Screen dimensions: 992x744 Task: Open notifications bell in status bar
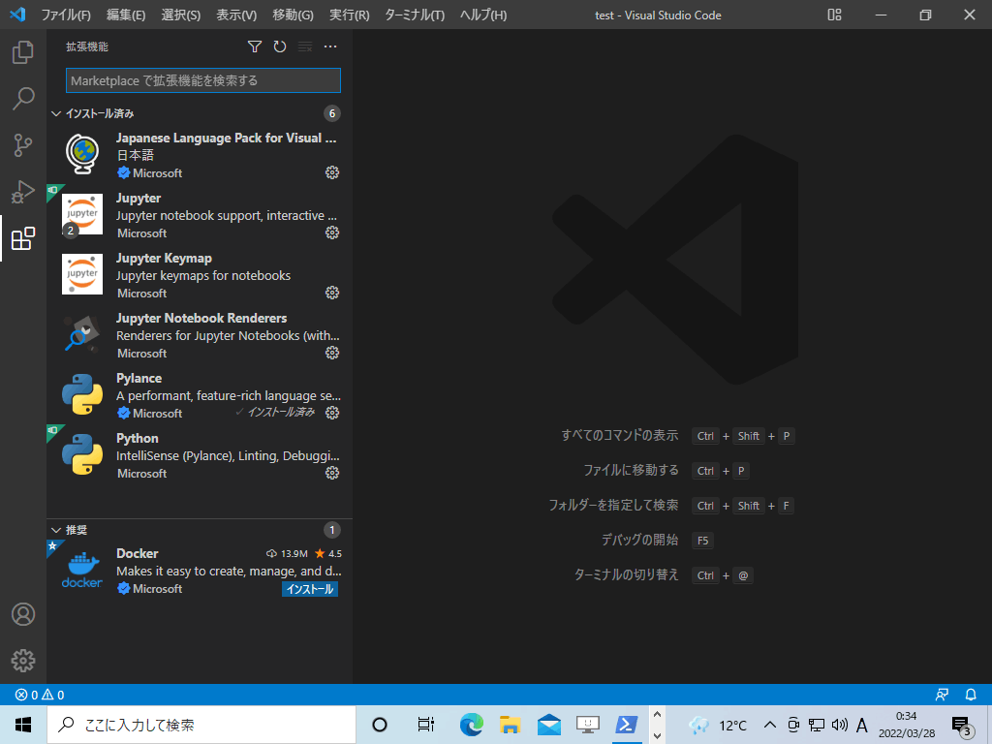click(x=971, y=695)
